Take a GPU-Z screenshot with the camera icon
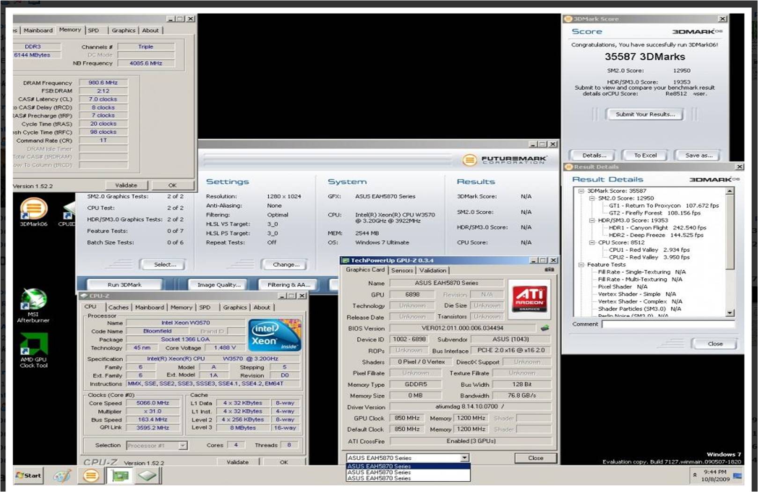 pyautogui.click(x=549, y=270)
